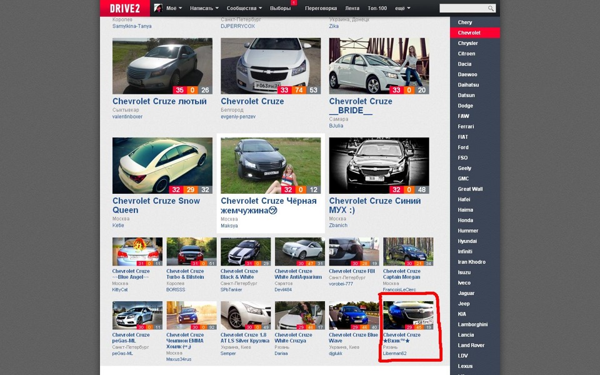
Task: Open Black & White car thumbnail
Action: point(246,251)
